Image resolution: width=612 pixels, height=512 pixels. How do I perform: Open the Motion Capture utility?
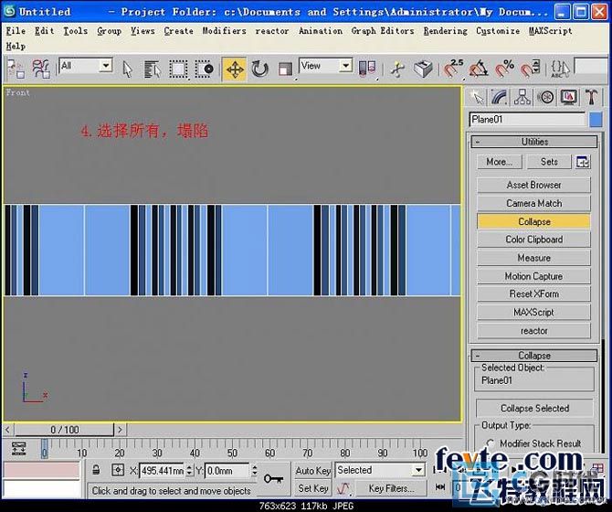[533, 276]
